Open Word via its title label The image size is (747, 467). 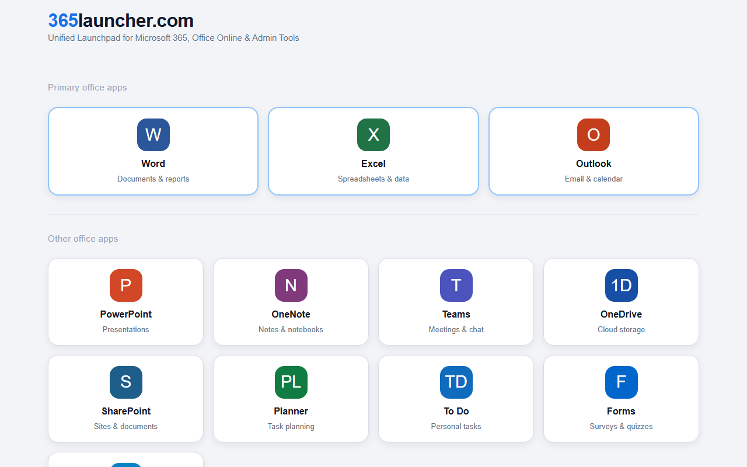(x=153, y=163)
